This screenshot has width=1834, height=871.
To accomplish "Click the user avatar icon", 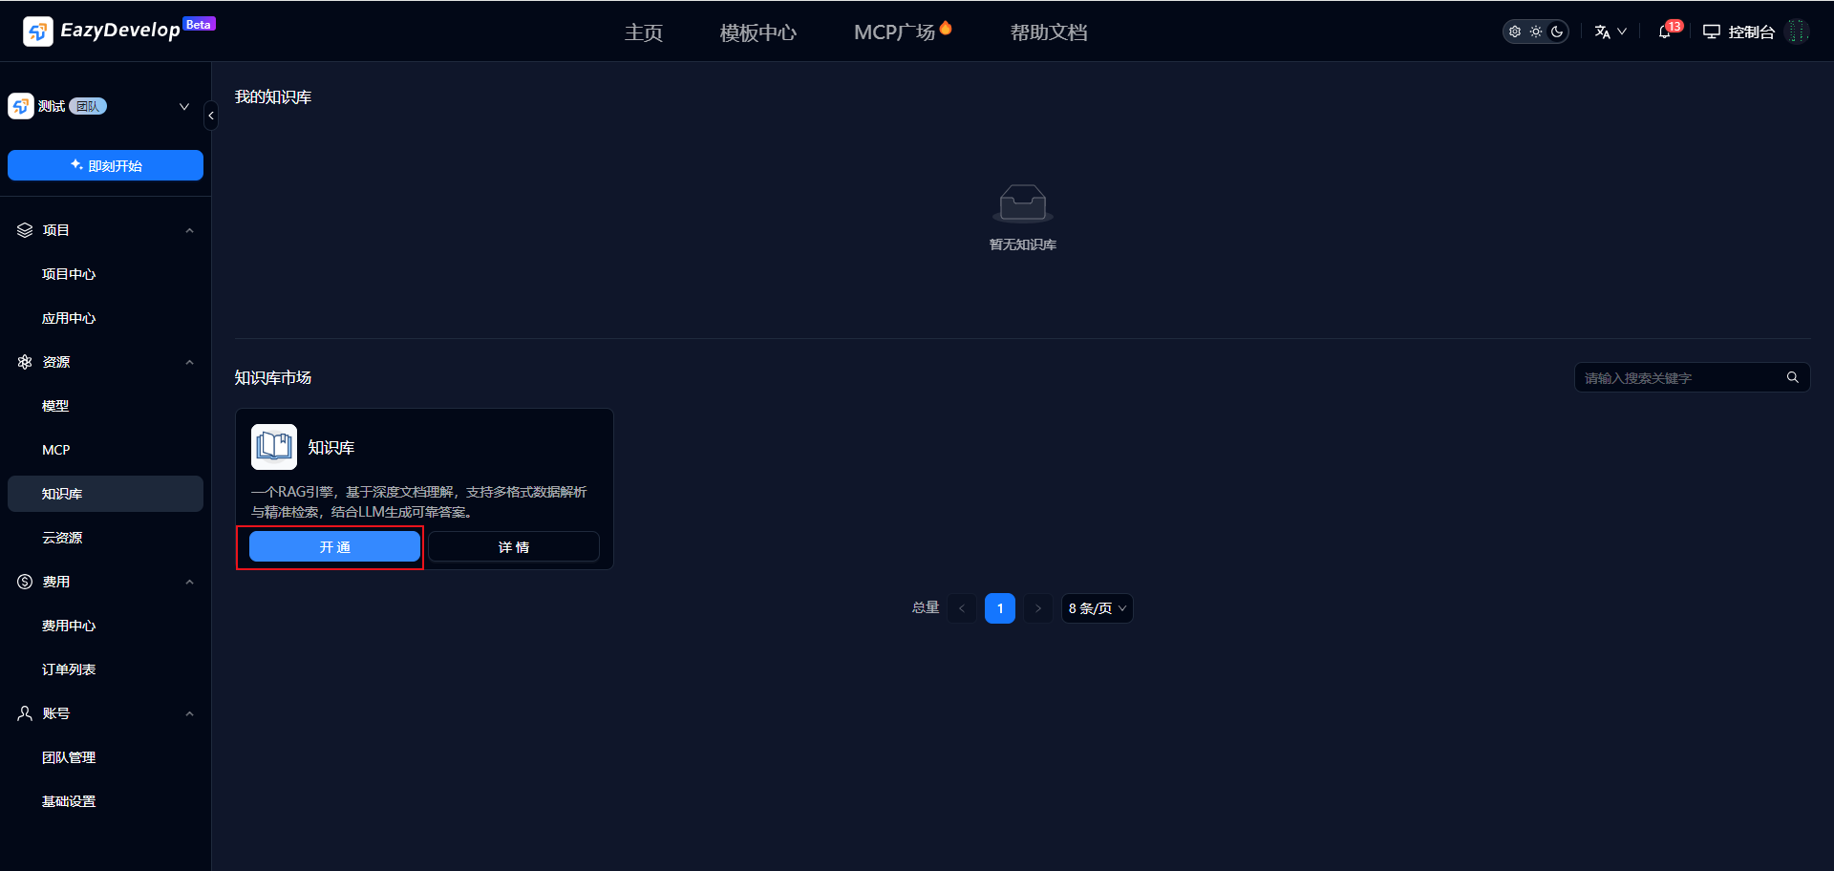I will click(1797, 32).
